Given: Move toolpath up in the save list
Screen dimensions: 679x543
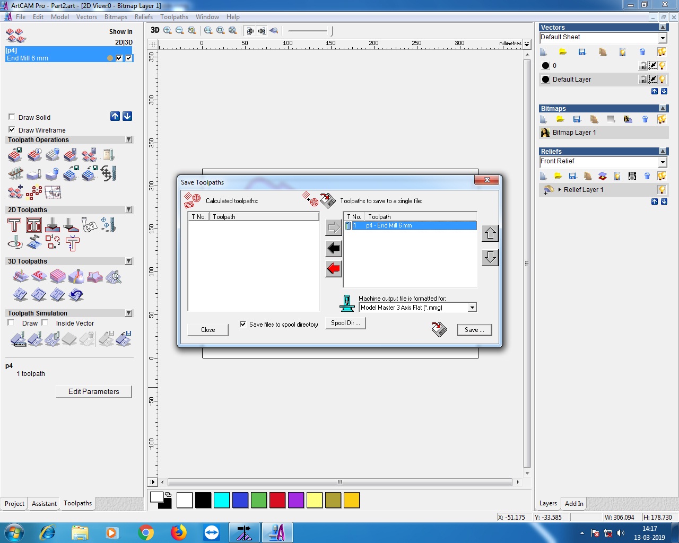Looking at the screenshot, I should (x=490, y=233).
